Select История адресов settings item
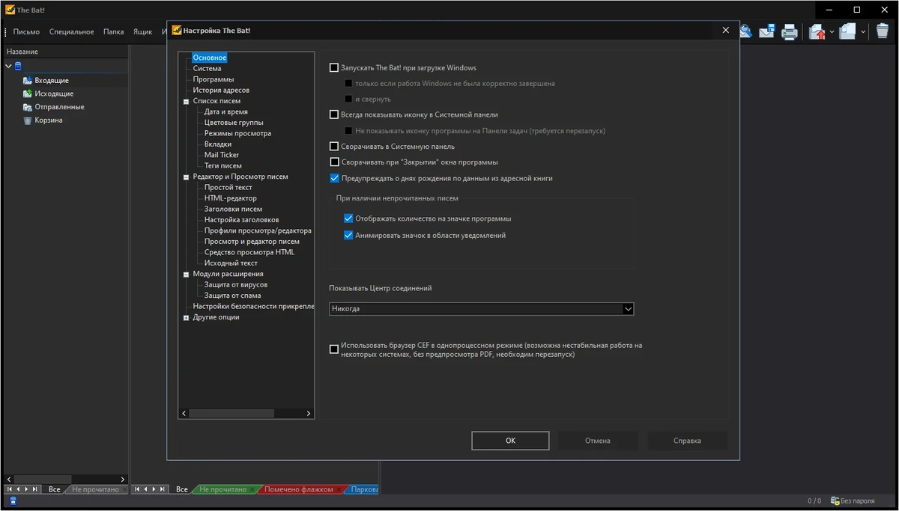The height and width of the screenshot is (511, 899). [x=221, y=91]
